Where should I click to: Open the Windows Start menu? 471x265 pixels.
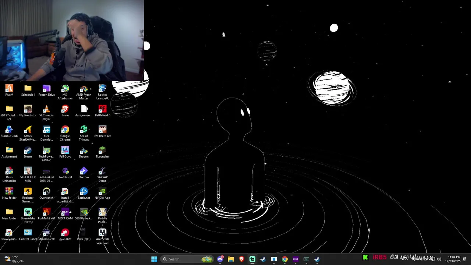click(154, 259)
